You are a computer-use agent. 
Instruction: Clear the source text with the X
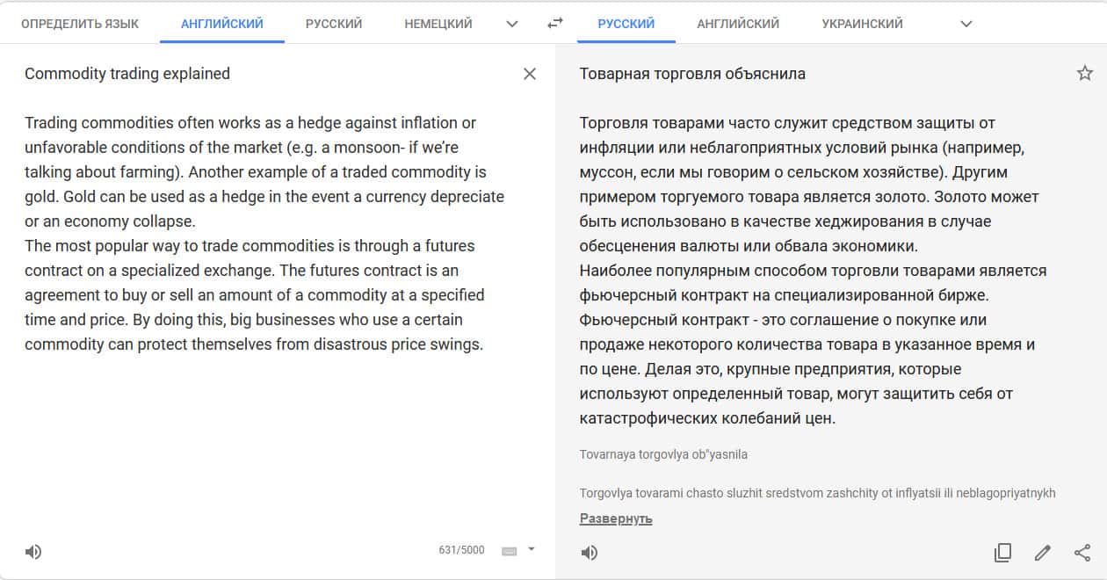pos(530,74)
